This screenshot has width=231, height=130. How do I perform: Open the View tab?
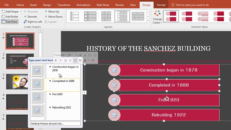(x=133, y=5)
